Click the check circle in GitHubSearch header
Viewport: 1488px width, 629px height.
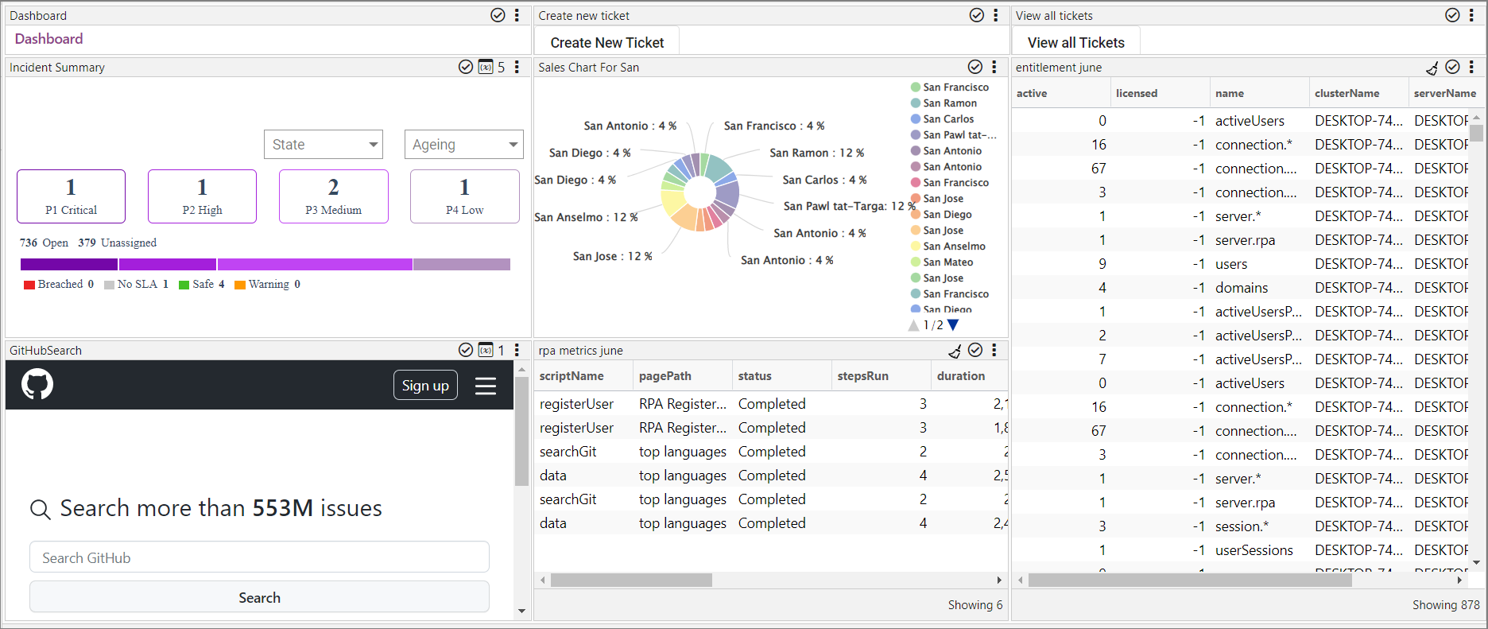466,350
